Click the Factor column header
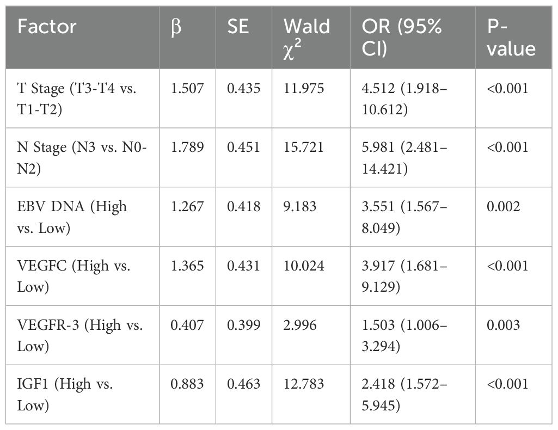Viewport: 558px width, 430px height. (47, 27)
